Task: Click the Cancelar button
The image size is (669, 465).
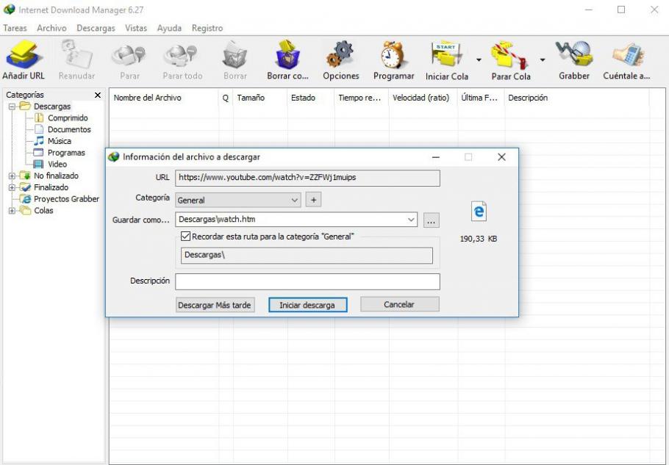Action: (399, 304)
